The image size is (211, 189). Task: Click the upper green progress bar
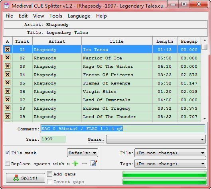coord(164,174)
